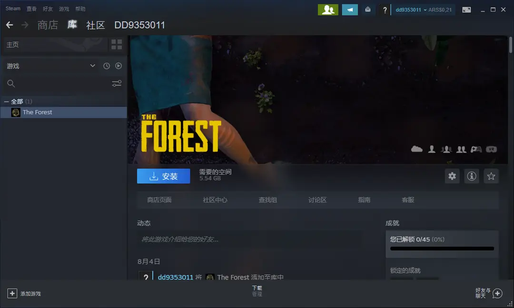
Task: Click The Forest game icon in sidebar
Action: point(15,112)
